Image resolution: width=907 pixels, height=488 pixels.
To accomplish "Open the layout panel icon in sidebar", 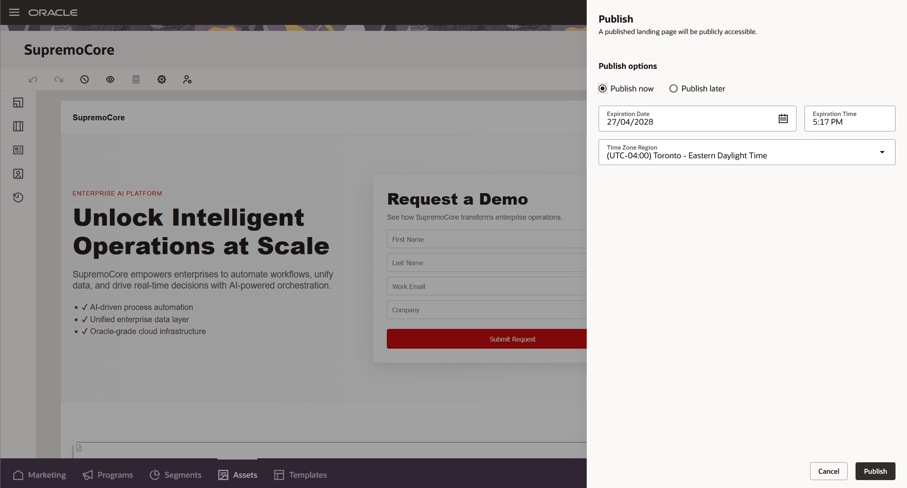I will coord(18,103).
